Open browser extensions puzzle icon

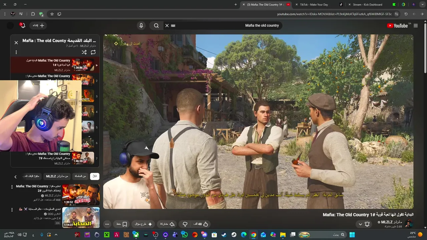click(33, 14)
